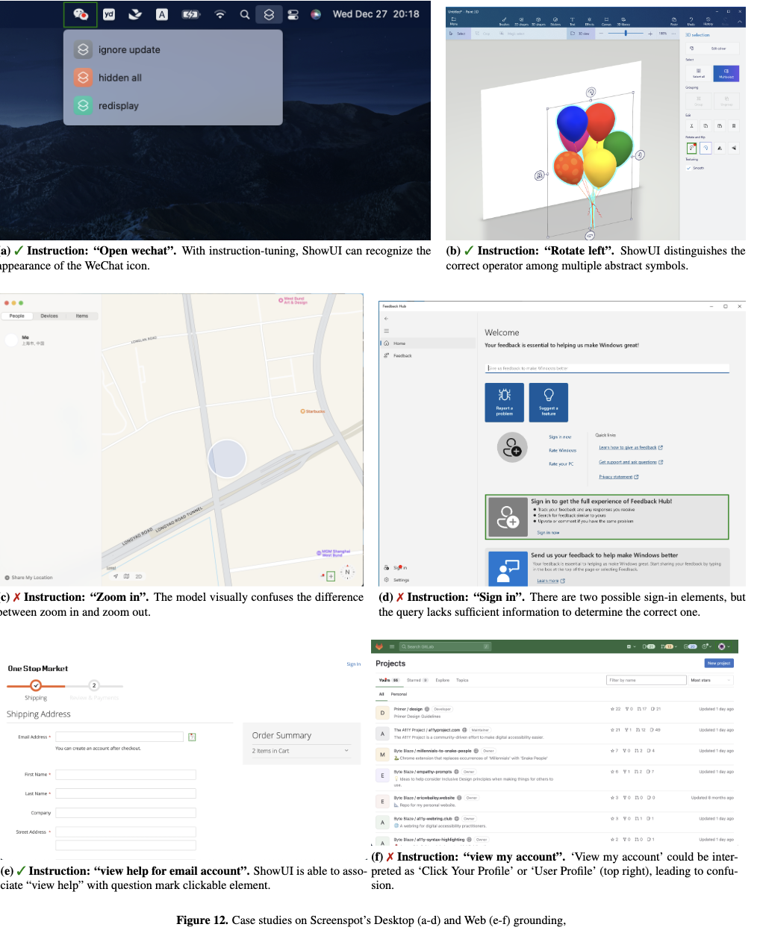Open the WeChat icon in the macOS menu bar

click(x=81, y=14)
